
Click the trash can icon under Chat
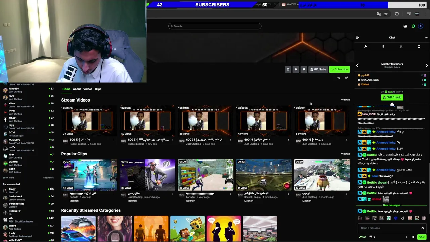coord(383,47)
